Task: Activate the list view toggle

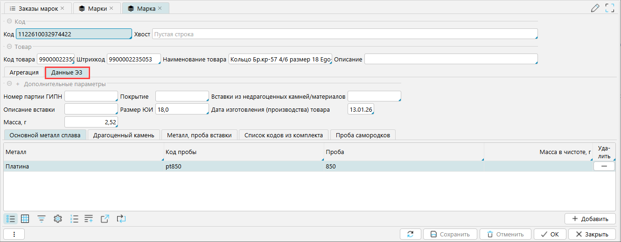Action: point(11,219)
